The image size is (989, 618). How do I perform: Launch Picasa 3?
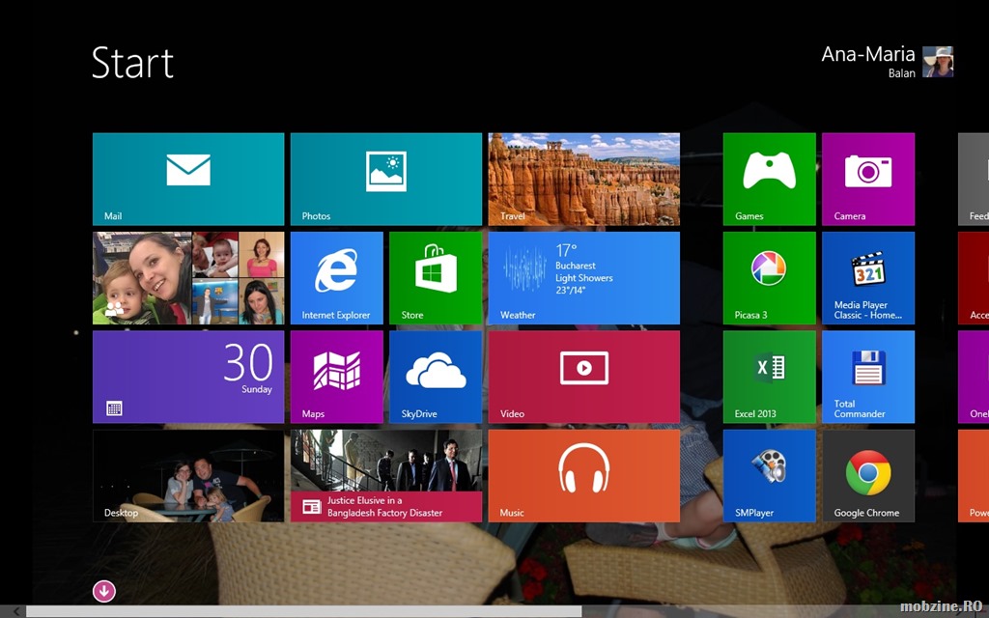[770, 278]
